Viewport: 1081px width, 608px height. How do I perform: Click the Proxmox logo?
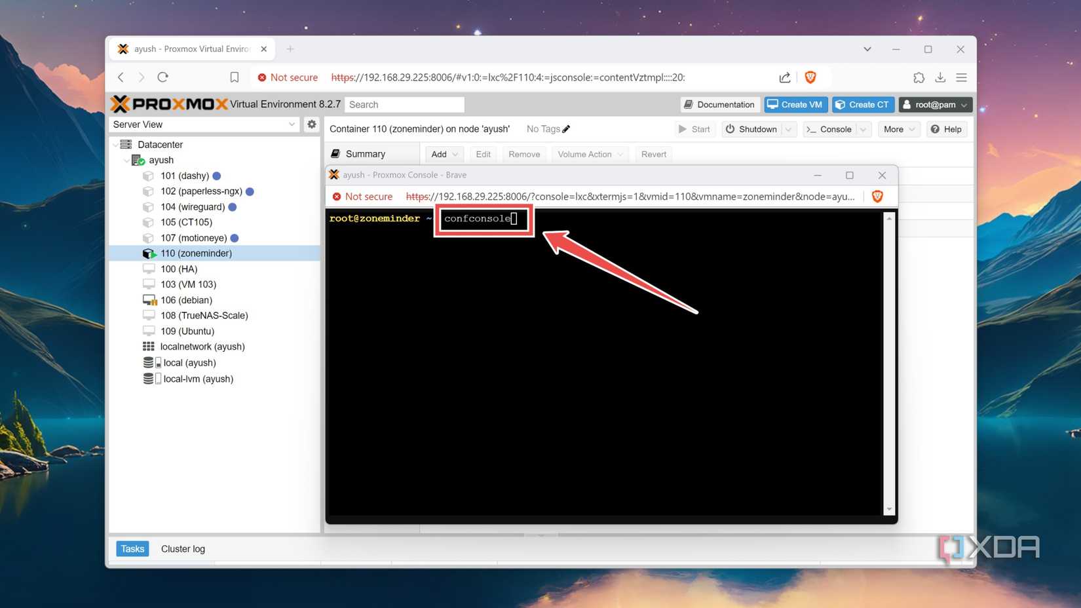[169, 104]
